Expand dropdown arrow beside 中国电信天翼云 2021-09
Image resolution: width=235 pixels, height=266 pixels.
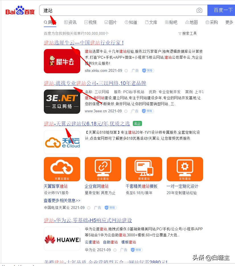coord(89,208)
